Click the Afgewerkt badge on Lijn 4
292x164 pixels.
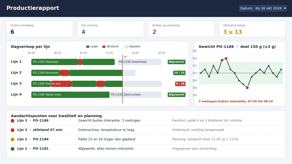click(x=177, y=95)
